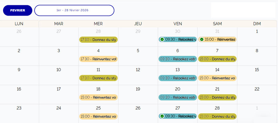Open the 15:00 Donnez du style event on February 7
This screenshot has width=278, height=123.
point(217,59)
